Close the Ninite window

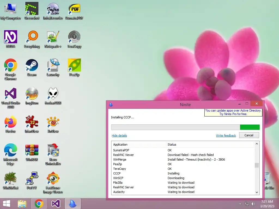pyautogui.click(x=257, y=104)
